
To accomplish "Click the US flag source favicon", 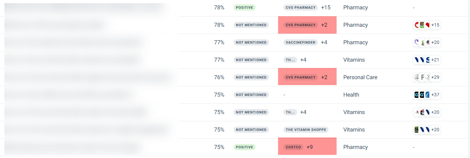I will click(x=428, y=42).
